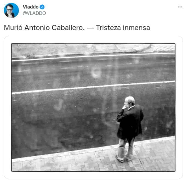Click the words "Tristeza inmensa"
Screen dimensions: 185x185
[x=123, y=28]
